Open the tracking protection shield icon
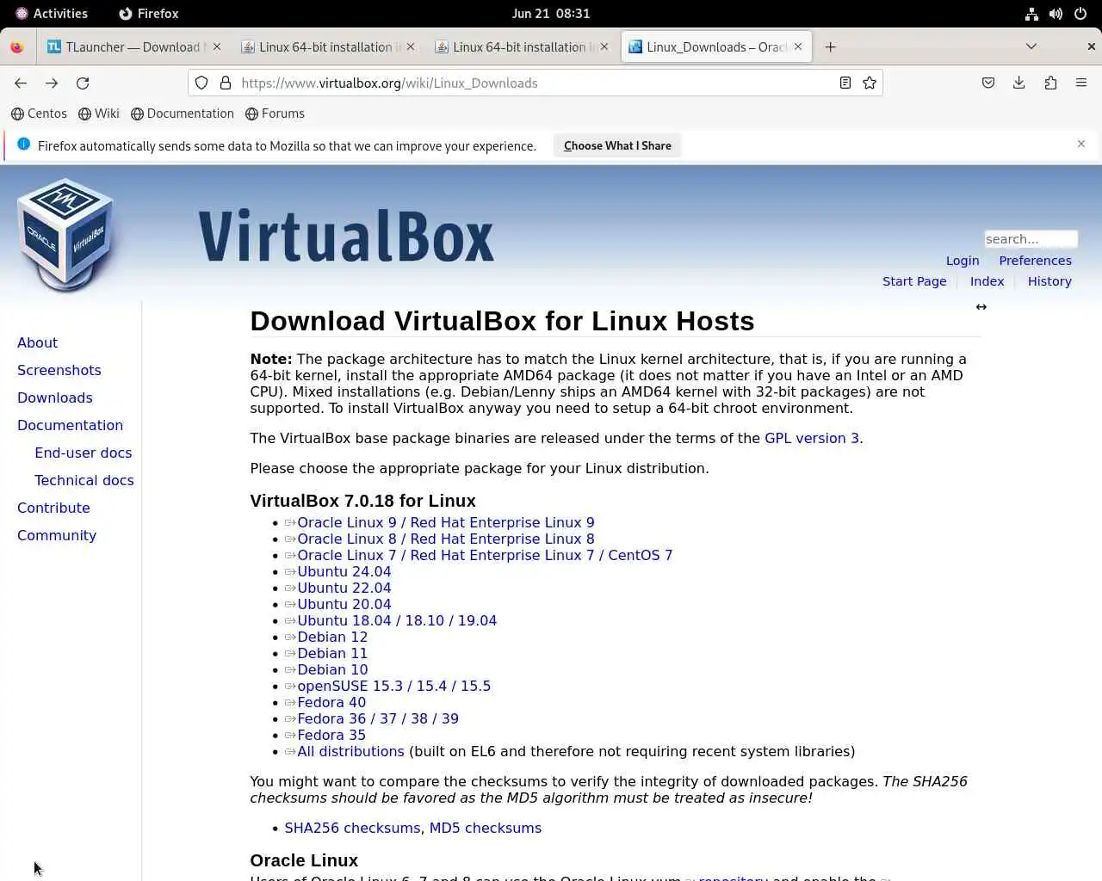The width and height of the screenshot is (1102, 881). point(201,83)
